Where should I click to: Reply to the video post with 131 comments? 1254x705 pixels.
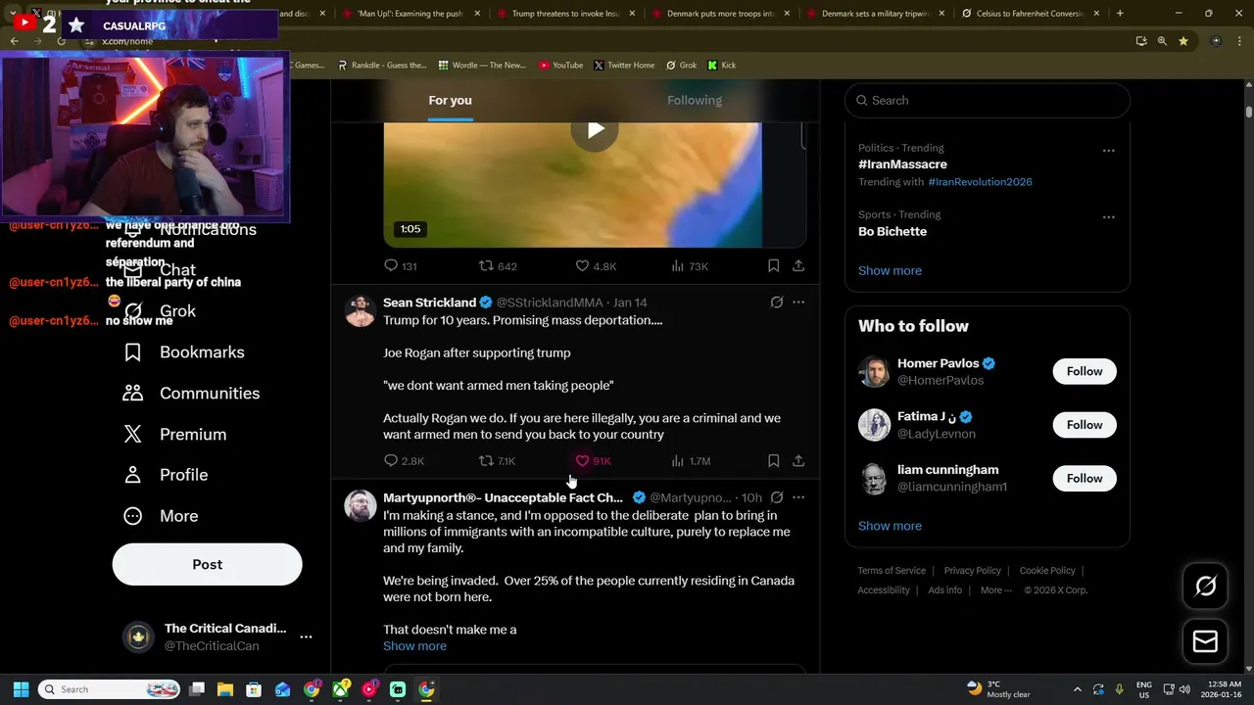coord(401,266)
